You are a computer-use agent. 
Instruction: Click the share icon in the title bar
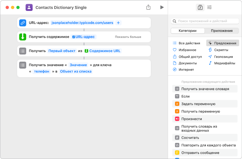(x=148, y=7)
